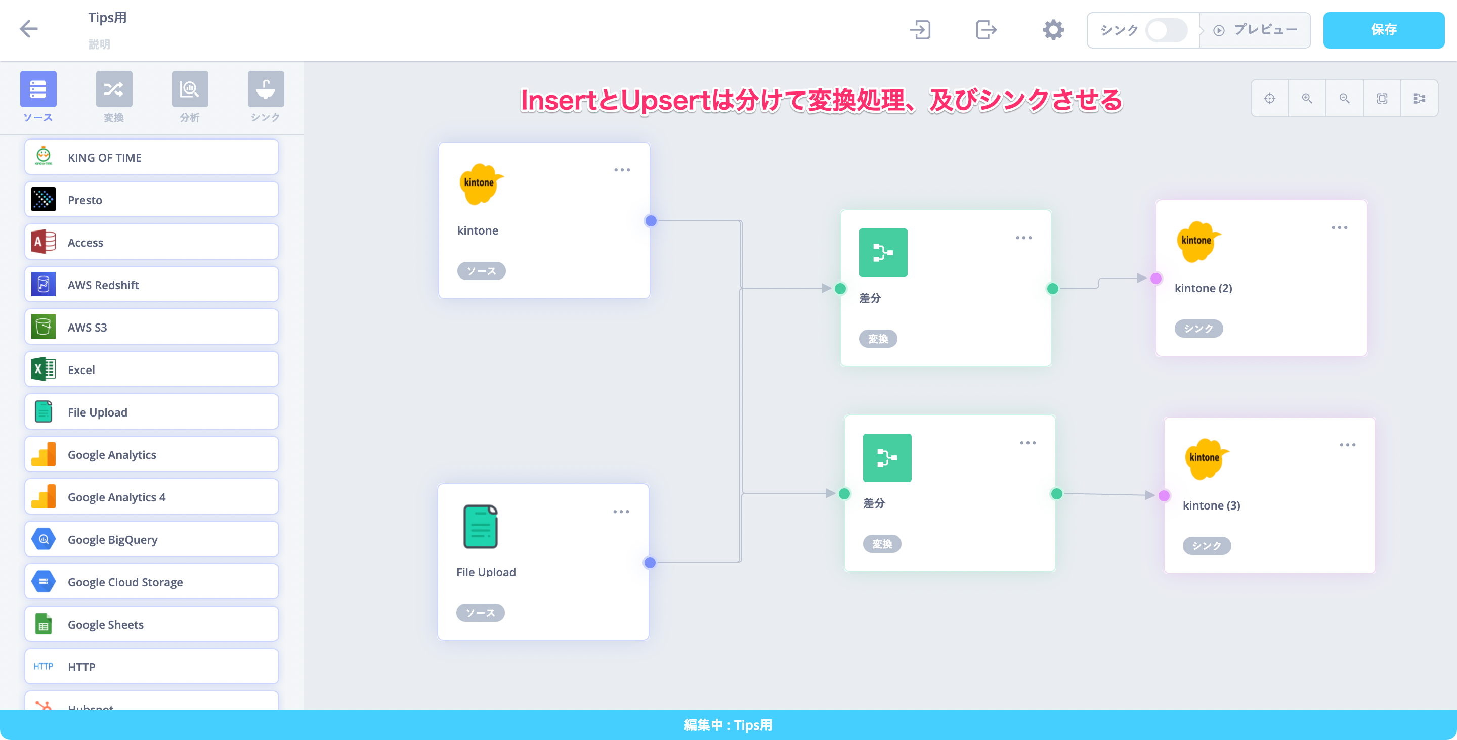Click lower 差分 node output port

click(x=1056, y=494)
